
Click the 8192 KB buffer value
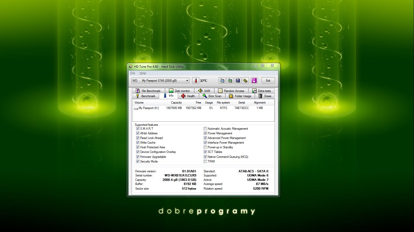[190, 184]
